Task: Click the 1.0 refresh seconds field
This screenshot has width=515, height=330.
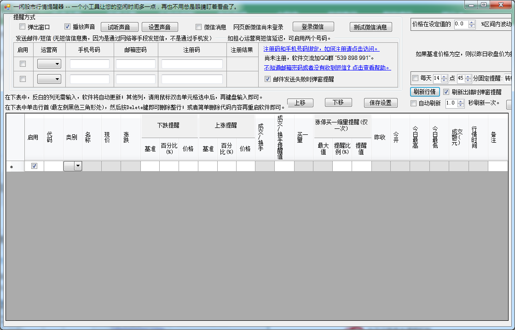Action: pyautogui.click(x=451, y=104)
